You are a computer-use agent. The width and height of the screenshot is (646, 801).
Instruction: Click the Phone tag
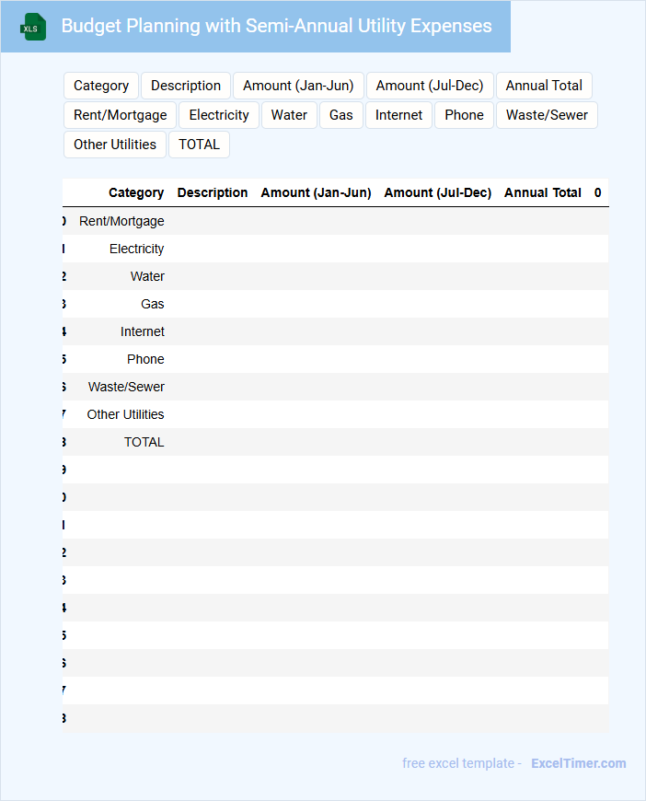[464, 115]
